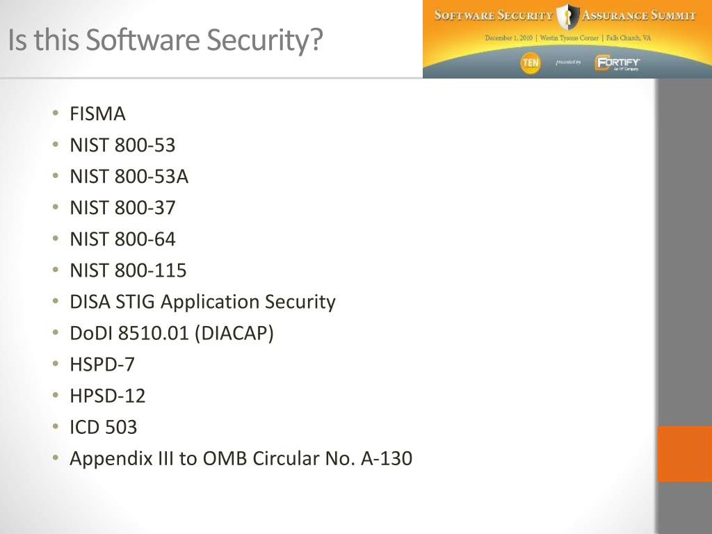712x534 pixels.
Task: Click the shield keyhole emblem in banner
Action: coord(567,17)
